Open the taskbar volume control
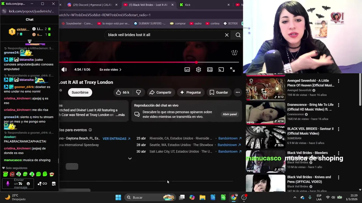Image resolution: width=362 pixels, height=203 pixels. 333,197
